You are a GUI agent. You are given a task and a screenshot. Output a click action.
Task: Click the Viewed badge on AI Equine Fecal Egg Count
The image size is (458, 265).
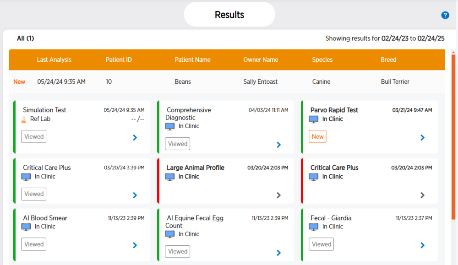(178, 252)
